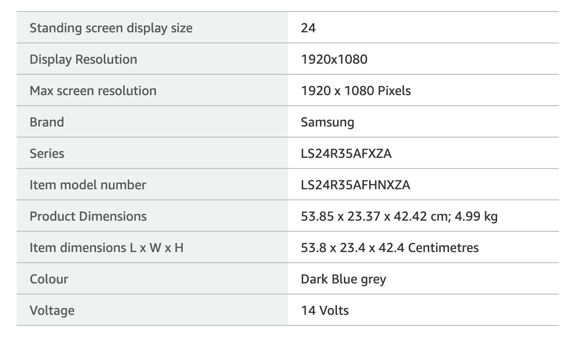Select the value 24 for screen size
Image resolution: width=576 pixels, height=337 pixels.
tap(308, 28)
